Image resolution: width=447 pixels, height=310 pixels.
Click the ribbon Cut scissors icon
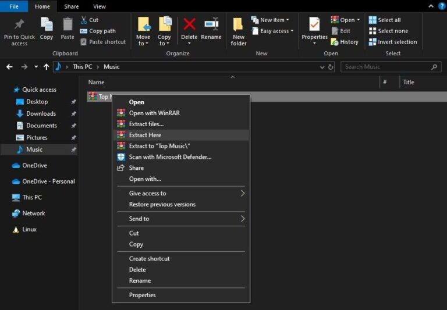[x=84, y=20]
